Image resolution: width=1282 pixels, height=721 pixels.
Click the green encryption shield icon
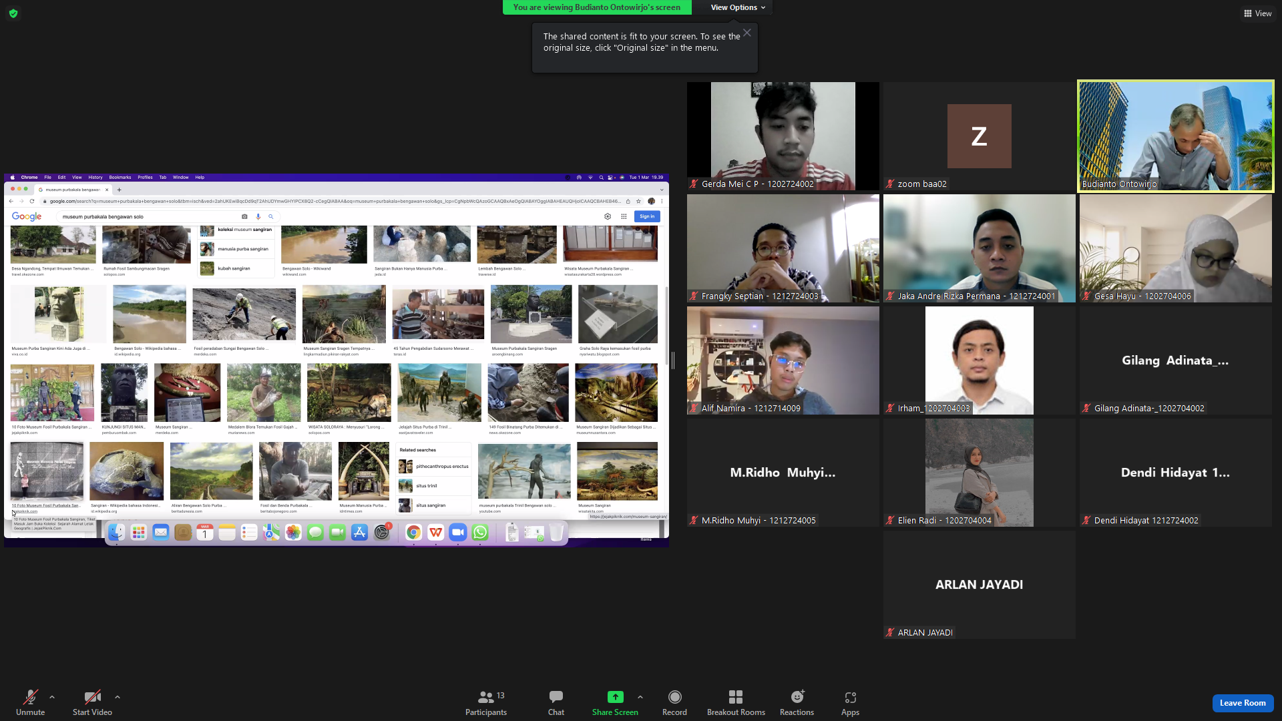[x=13, y=13]
